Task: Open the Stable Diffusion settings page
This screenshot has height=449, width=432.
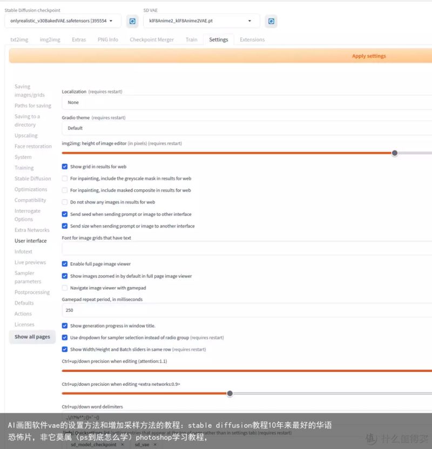Action: click(x=32, y=179)
